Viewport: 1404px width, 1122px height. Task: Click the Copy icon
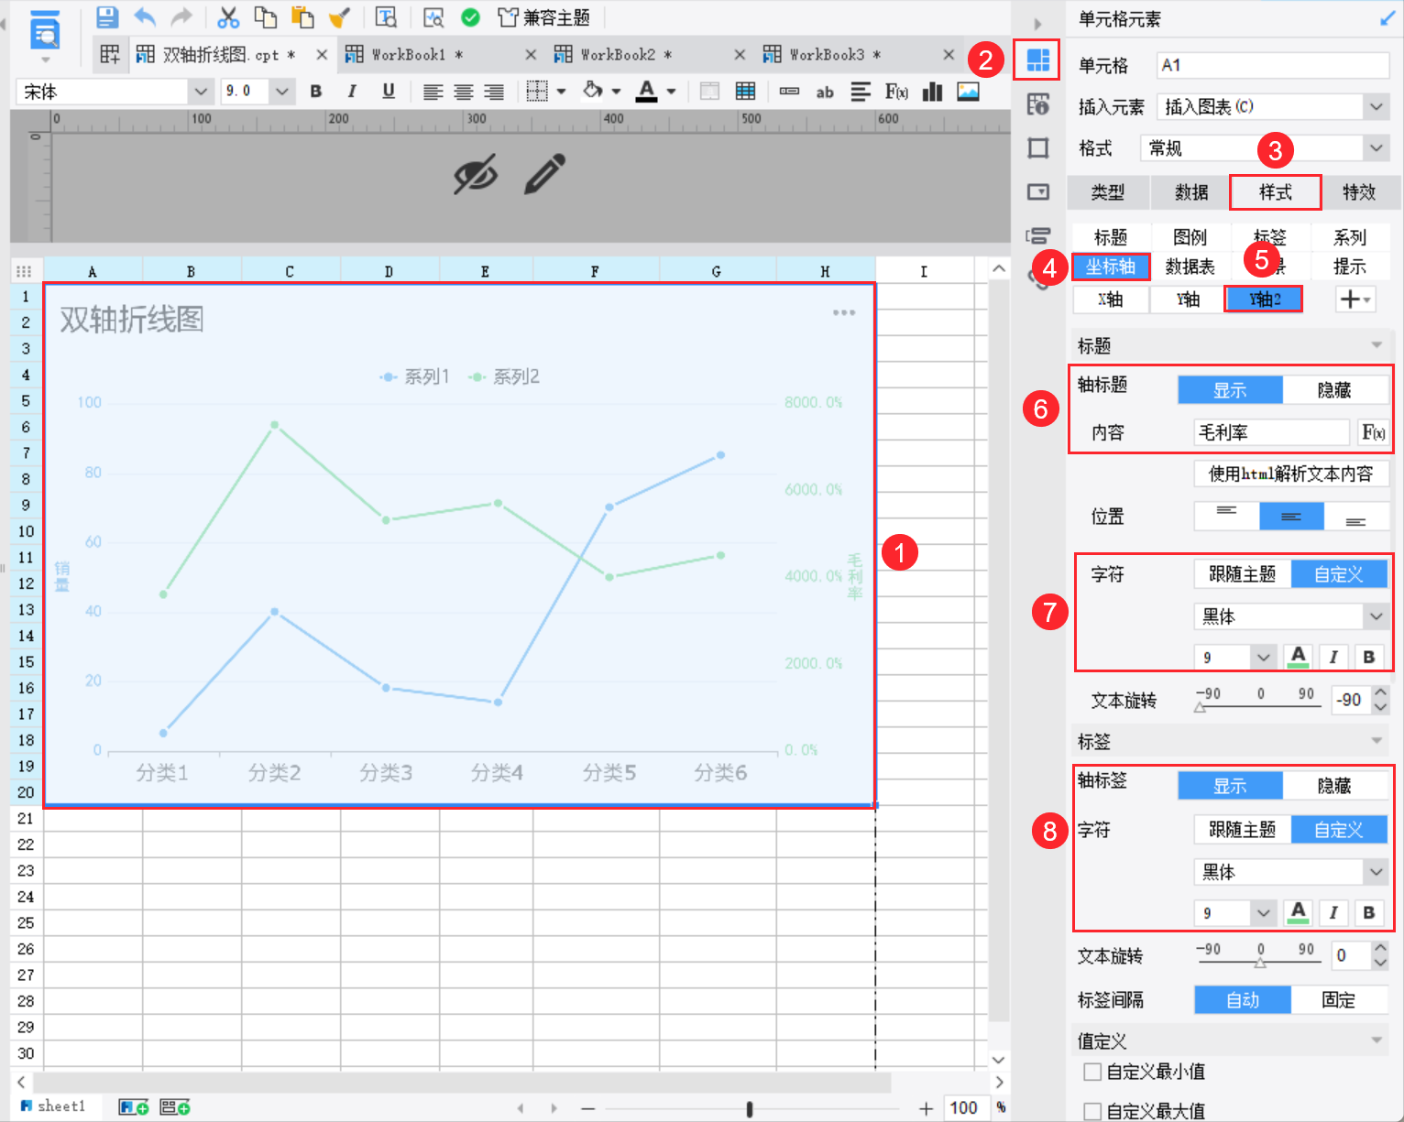[x=266, y=16]
